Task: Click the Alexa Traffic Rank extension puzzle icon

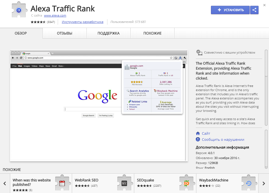Action: (x=19, y=10)
